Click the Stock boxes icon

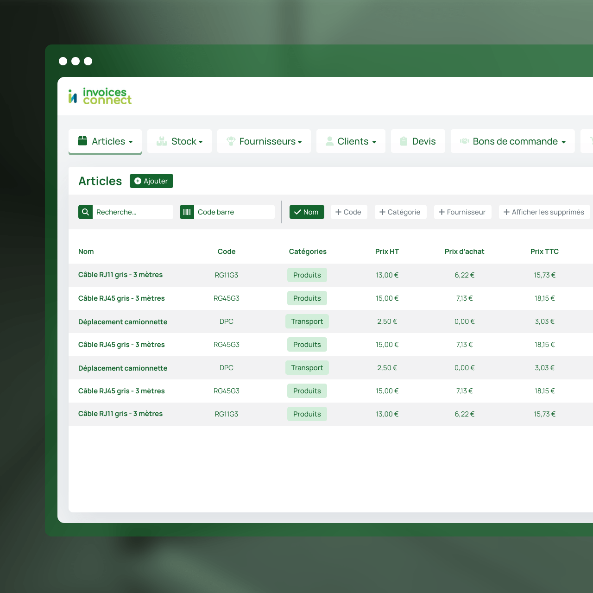[x=162, y=141]
